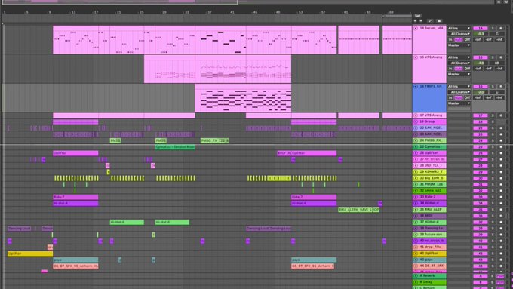Arm track 29 KSHMR3_T for recording

501,172
